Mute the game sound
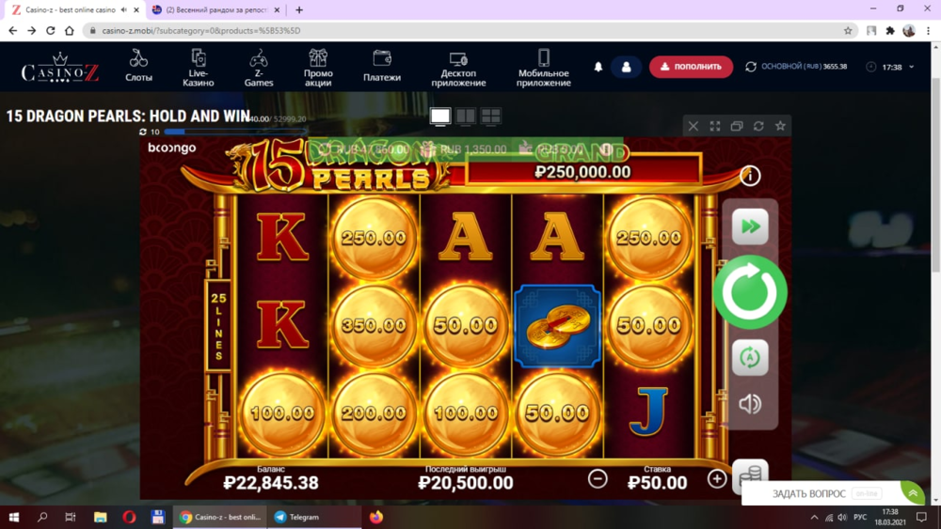941x529 pixels. [750, 404]
